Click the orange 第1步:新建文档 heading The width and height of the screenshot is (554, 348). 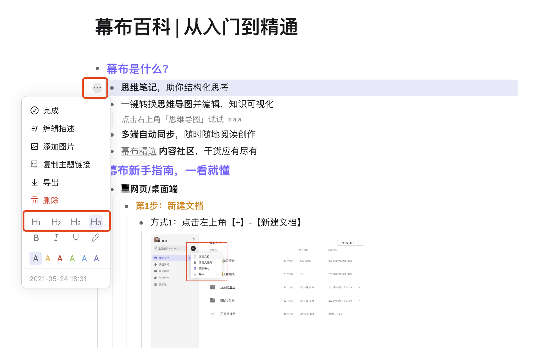click(x=169, y=206)
